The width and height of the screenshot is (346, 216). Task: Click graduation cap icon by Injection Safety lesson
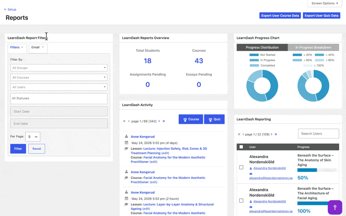coord(126,148)
